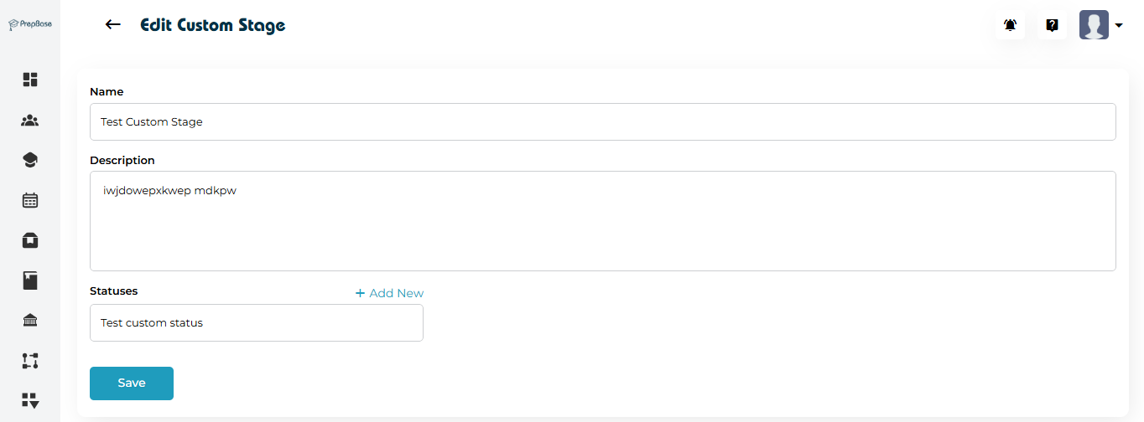Select the 'Test custom status' field
This screenshot has height=422, width=1144.
(256, 323)
